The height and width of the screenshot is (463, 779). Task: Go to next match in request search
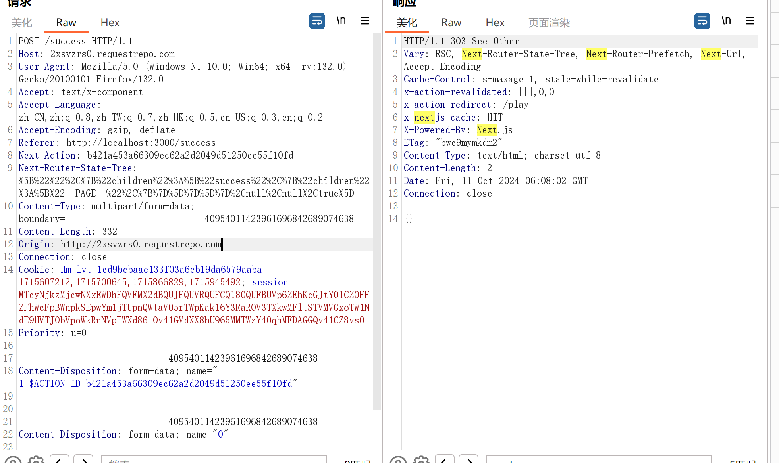[x=83, y=460]
